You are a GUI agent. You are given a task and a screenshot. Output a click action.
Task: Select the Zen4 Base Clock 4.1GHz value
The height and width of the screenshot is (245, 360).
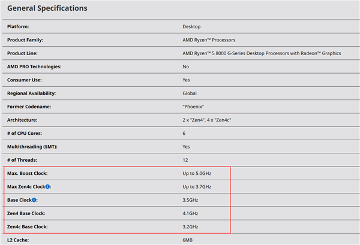coord(191,213)
